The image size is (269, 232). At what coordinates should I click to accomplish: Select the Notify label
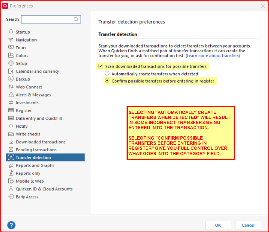(22, 126)
